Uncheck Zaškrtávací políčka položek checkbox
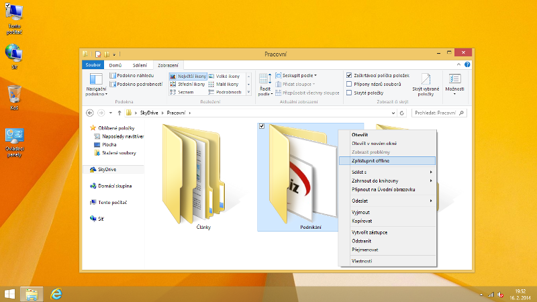The height and width of the screenshot is (302, 537). click(x=349, y=76)
